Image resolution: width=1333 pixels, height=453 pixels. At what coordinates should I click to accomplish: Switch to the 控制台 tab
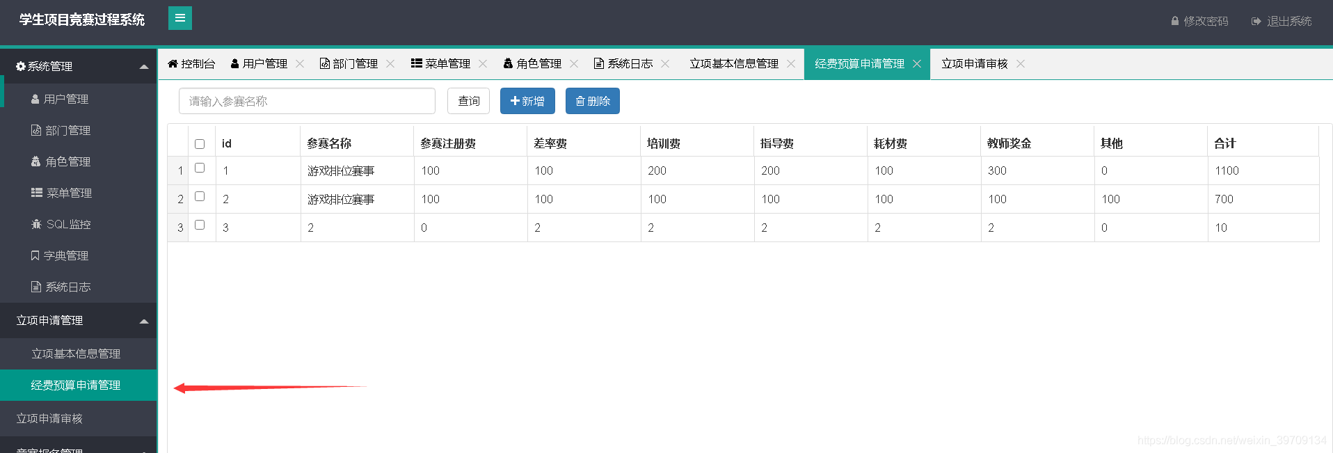(x=191, y=63)
